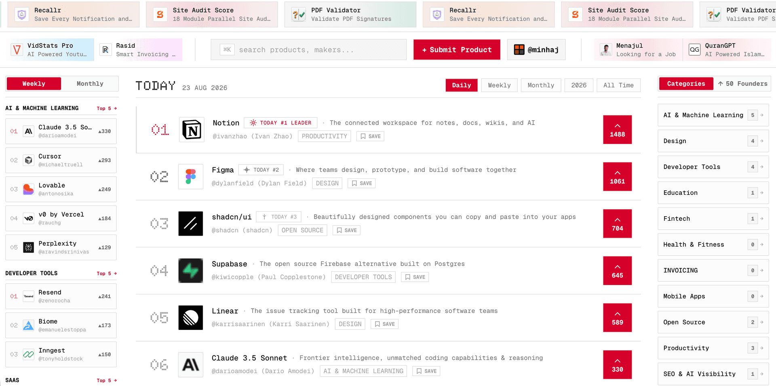Open the Supabase product logo
The image size is (776, 386).
191,270
